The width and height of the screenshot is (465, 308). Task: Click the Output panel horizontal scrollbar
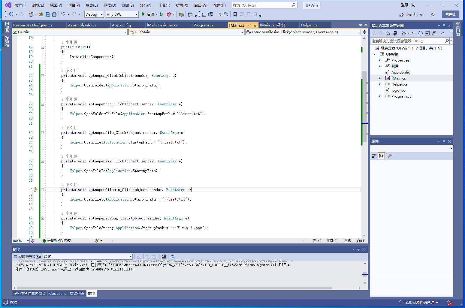click(174, 288)
